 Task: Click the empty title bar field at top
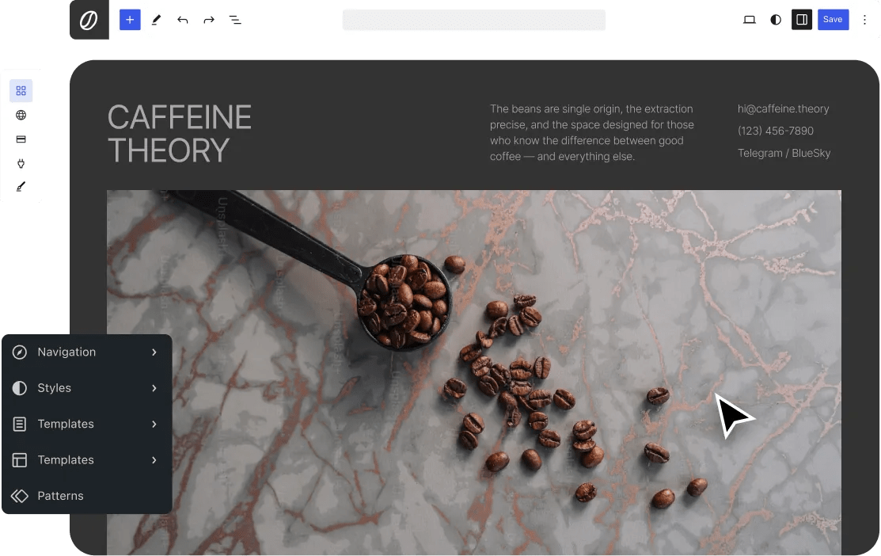474,20
